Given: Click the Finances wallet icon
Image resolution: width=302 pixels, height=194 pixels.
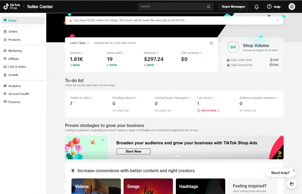Looking at the screenshot, I should pyautogui.click(x=5, y=102).
